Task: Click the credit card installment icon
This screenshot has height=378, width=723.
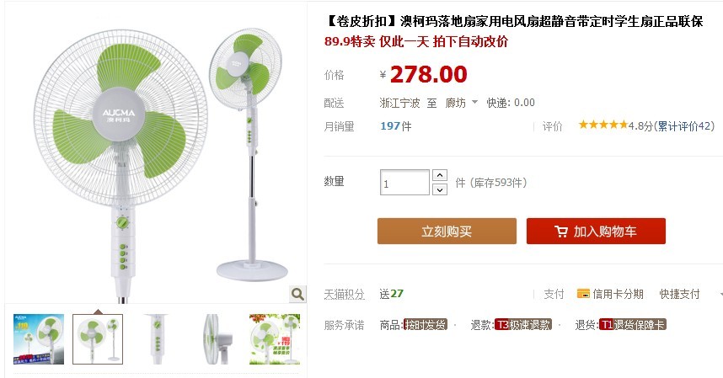Action: (x=583, y=294)
